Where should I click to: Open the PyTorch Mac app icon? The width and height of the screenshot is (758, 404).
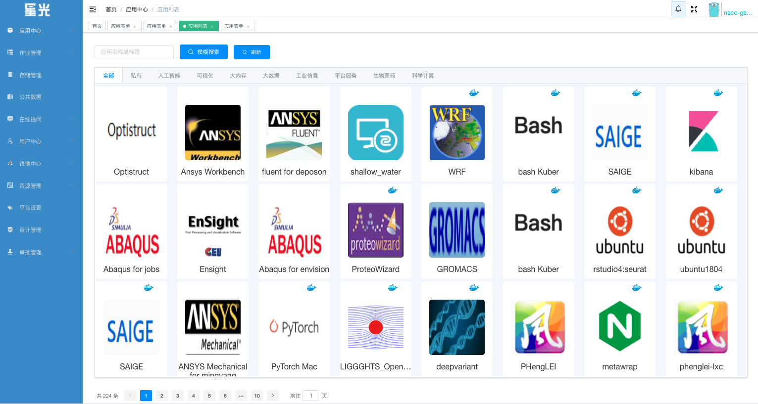(294, 327)
